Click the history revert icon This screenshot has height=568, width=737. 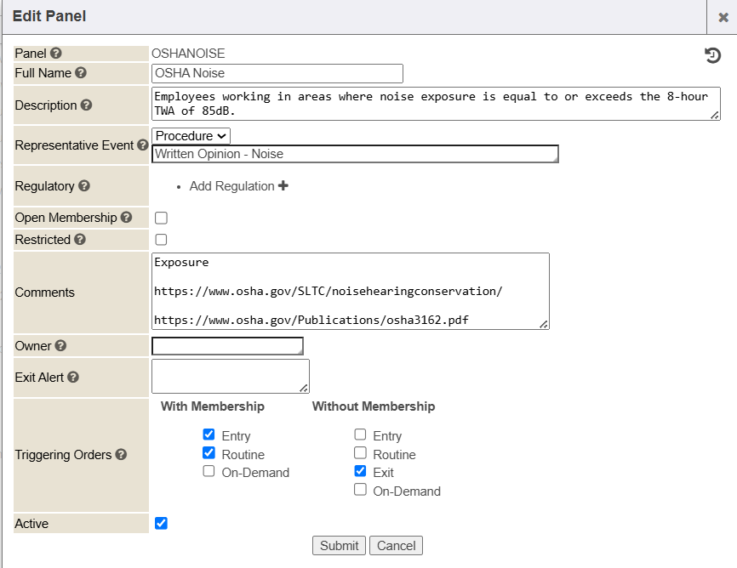tap(712, 56)
